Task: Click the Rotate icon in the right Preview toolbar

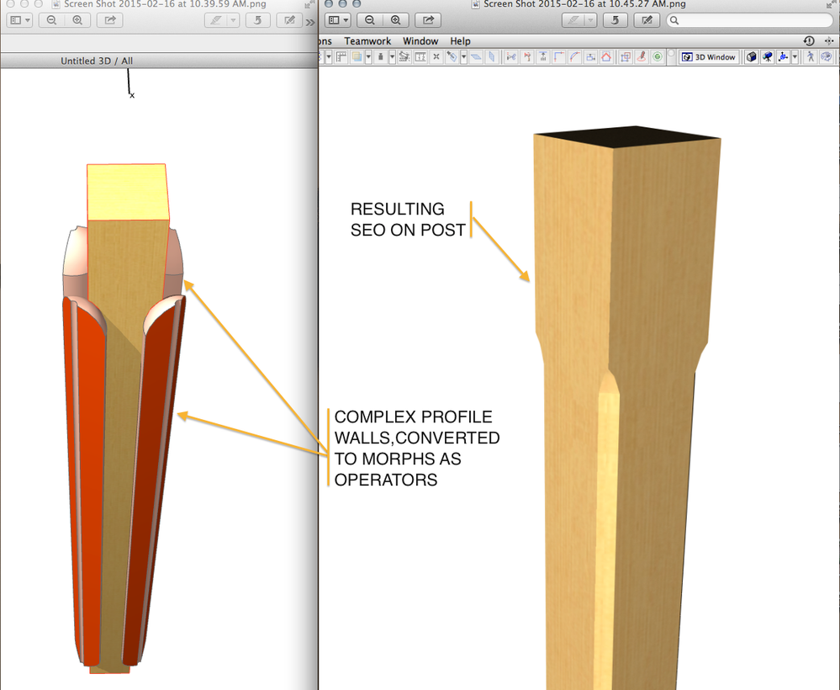Action: click(x=615, y=20)
